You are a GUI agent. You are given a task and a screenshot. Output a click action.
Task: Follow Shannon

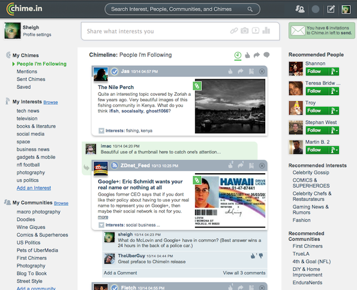317,71
